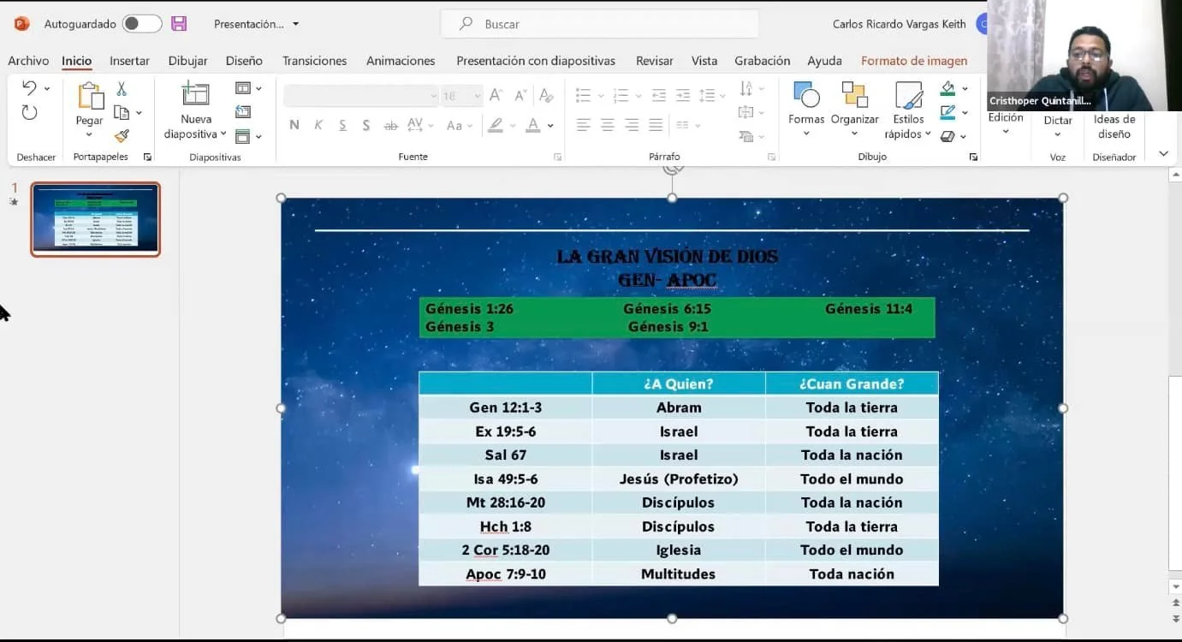This screenshot has width=1182, height=642.
Task: Click the Reset slide icon
Action: 243,112
